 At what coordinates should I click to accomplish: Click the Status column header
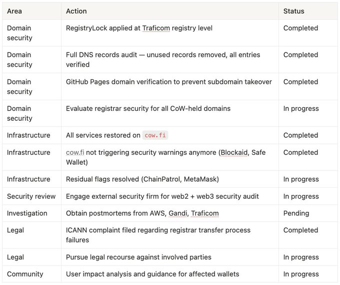[293, 11]
